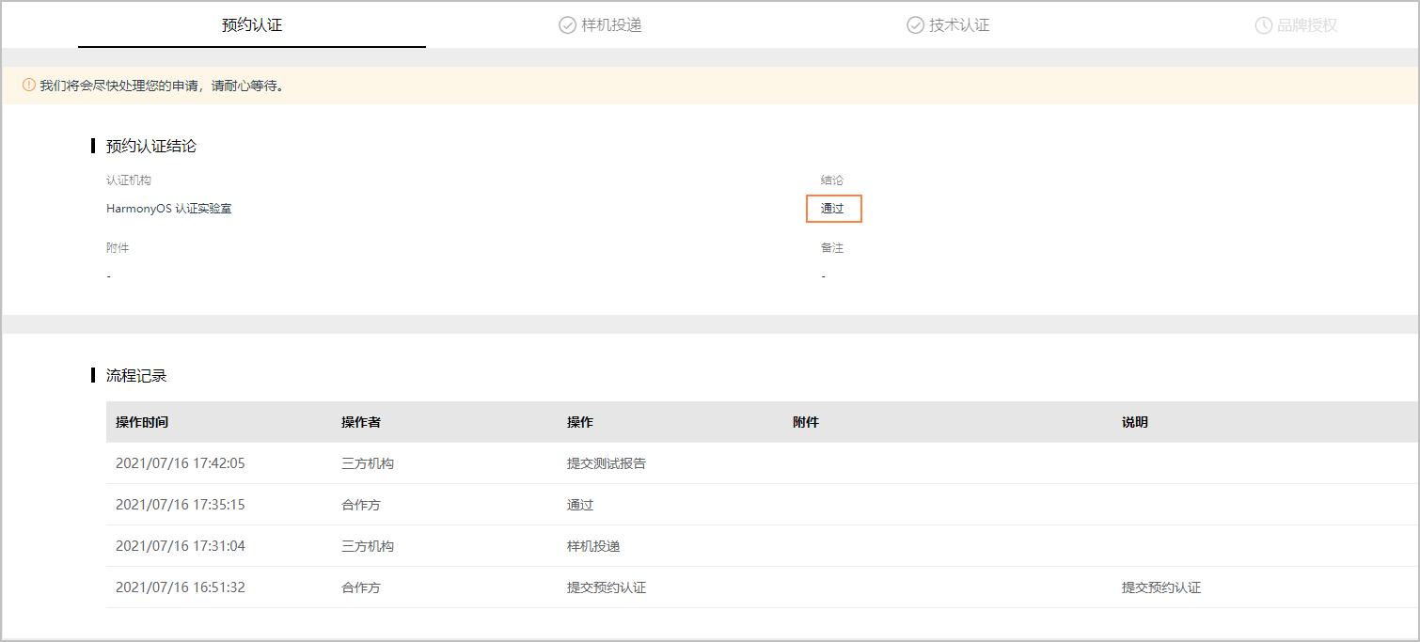Click the 通过 operation by 合作方
This screenshot has width=1420, height=642.
[580, 505]
